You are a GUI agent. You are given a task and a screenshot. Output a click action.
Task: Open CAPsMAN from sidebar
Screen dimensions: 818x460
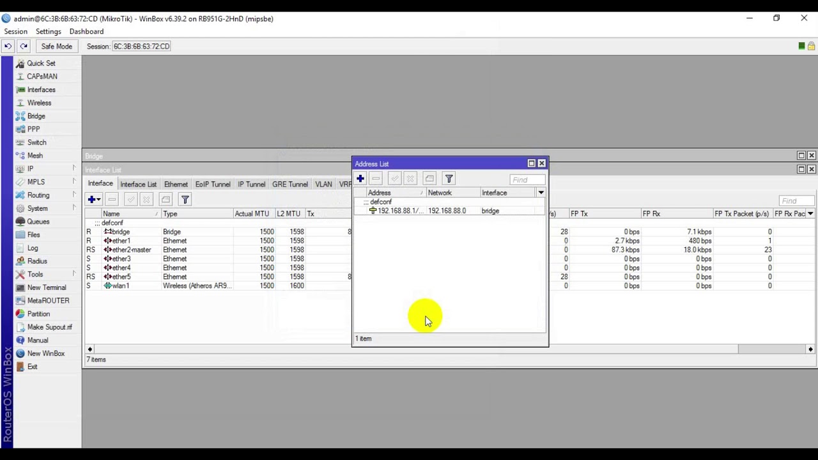42,77
